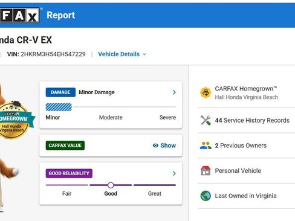
Task: Click the Report header title
Action: click(60, 15)
